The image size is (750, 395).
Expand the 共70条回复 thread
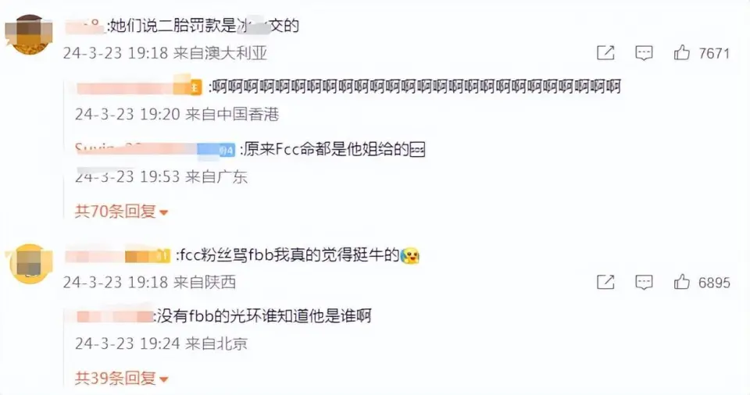tap(122, 212)
